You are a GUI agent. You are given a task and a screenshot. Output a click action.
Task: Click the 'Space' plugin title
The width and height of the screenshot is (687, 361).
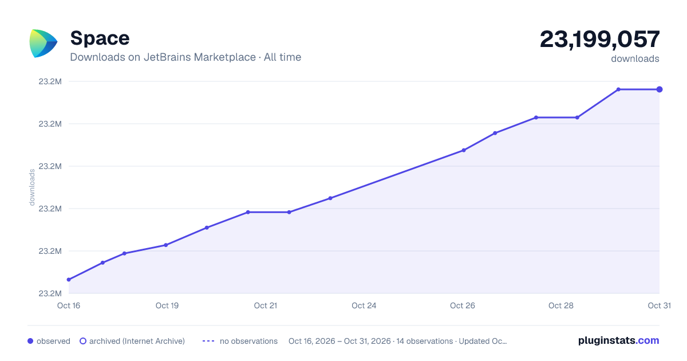click(100, 38)
